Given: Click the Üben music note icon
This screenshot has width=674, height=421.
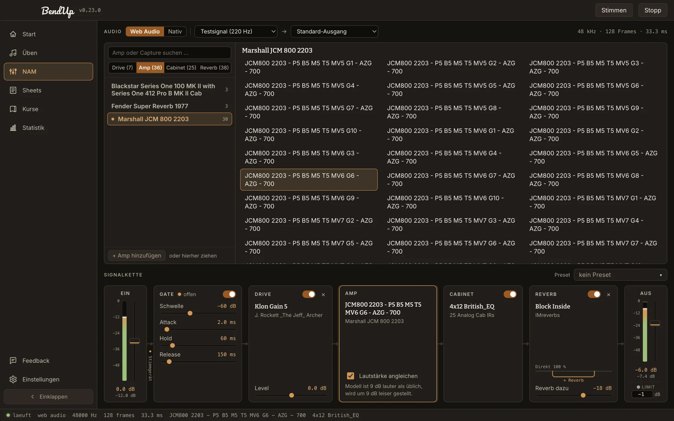Looking at the screenshot, I should click(13, 53).
